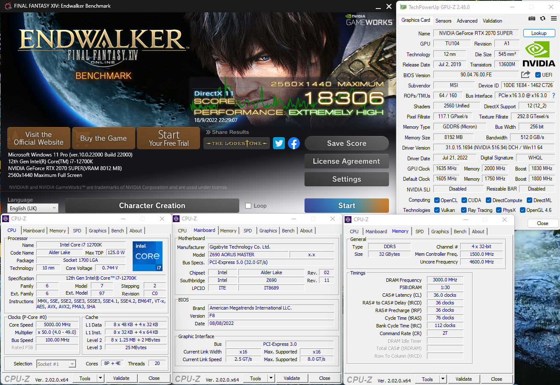Switch to GPU-Z Sensors tab
Viewport: 560px width, 385px height.
click(x=443, y=20)
